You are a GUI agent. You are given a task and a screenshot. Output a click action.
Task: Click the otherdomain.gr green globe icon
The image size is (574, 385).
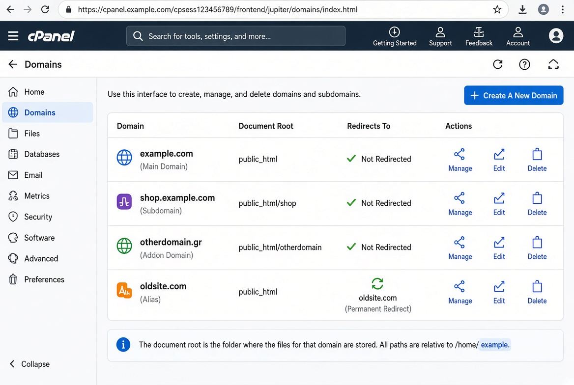(124, 246)
